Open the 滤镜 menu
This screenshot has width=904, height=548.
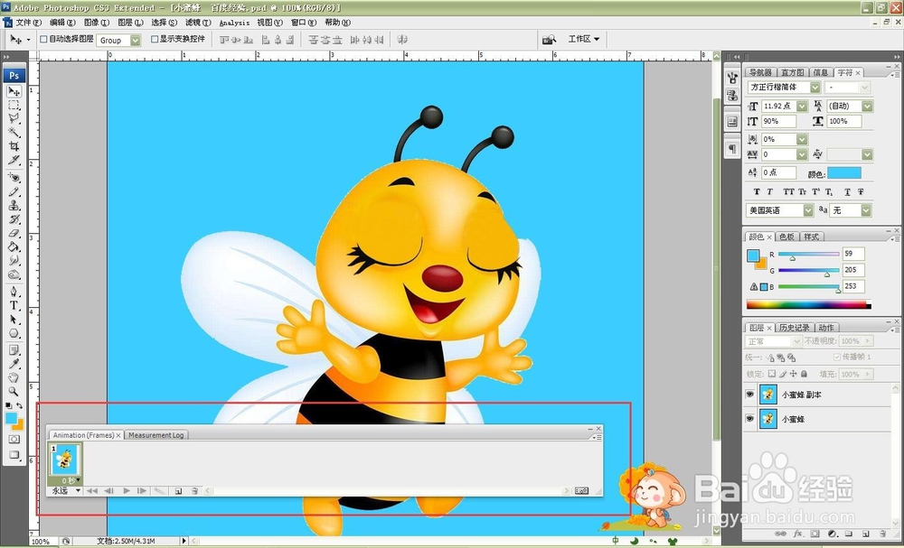[x=198, y=23]
